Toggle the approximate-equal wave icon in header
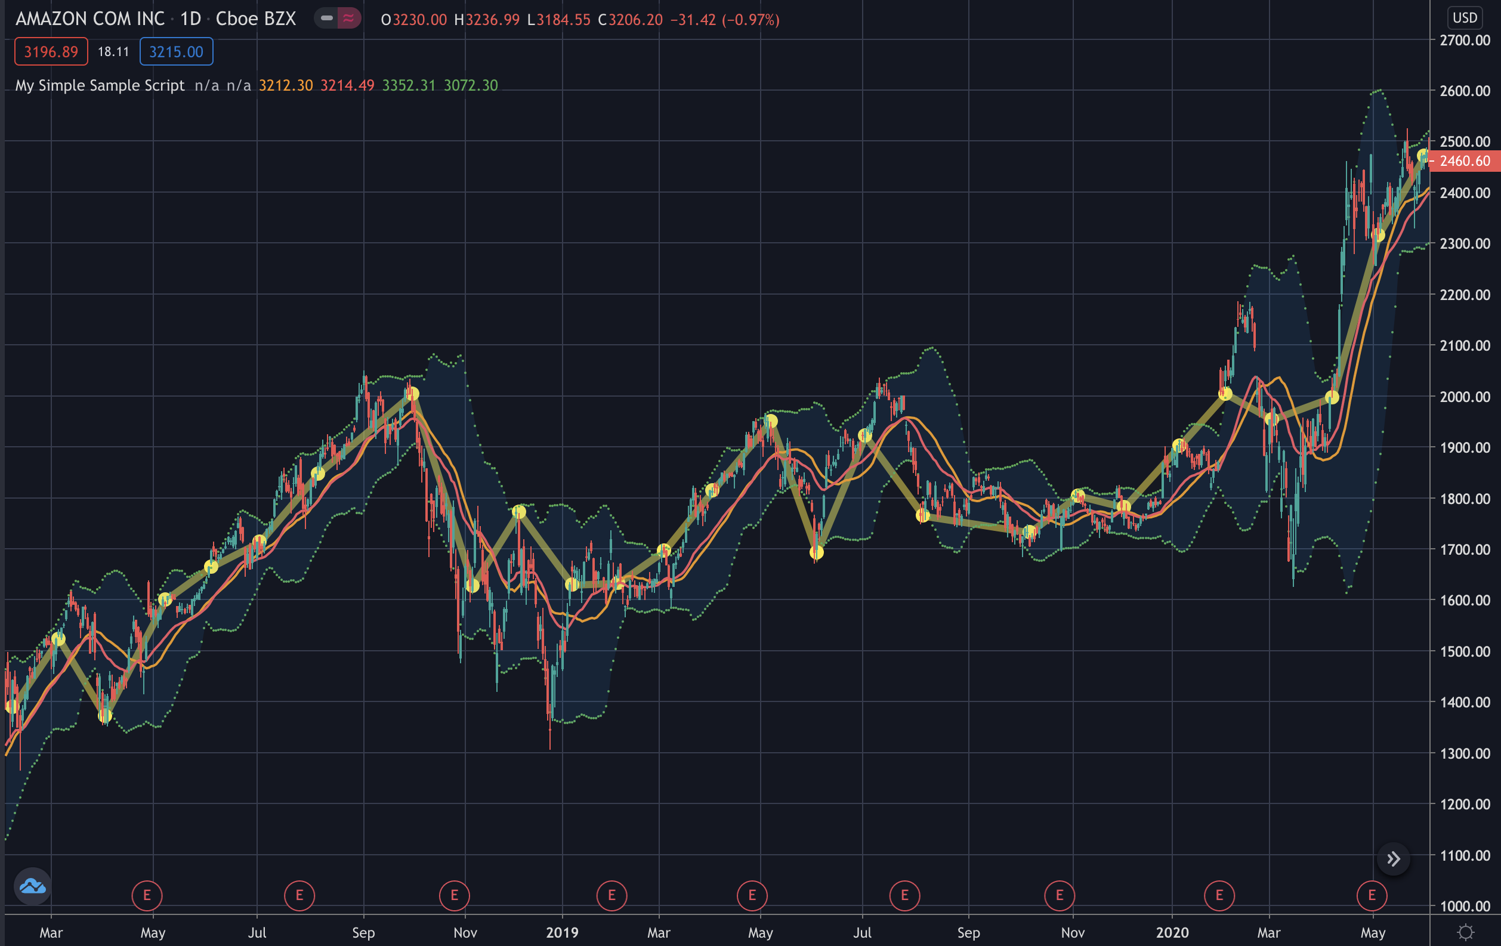The width and height of the screenshot is (1501, 946). (x=349, y=18)
